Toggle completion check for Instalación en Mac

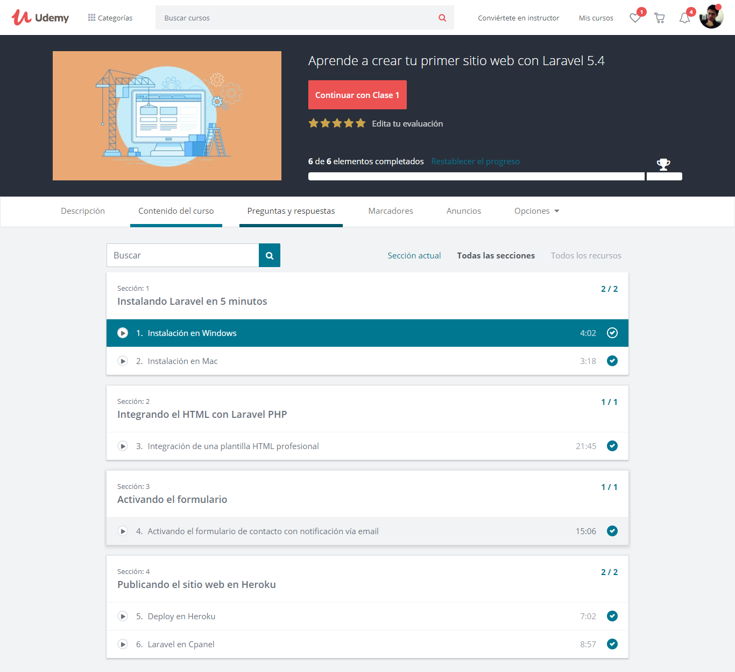pyautogui.click(x=612, y=361)
